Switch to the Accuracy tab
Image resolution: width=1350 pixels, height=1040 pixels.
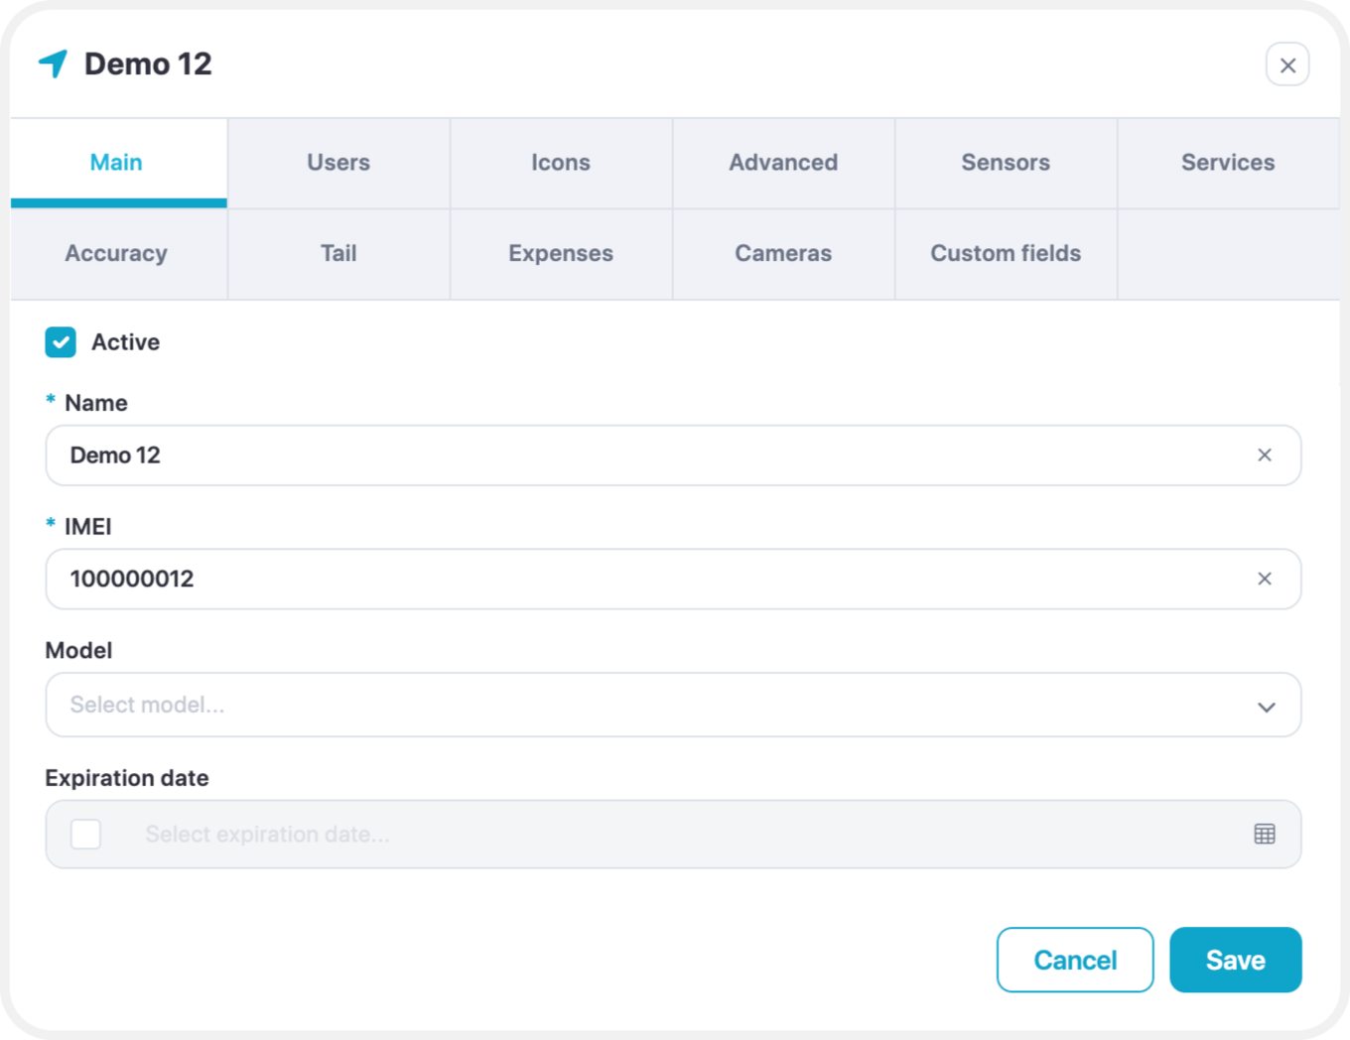click(x=116, y=254)
